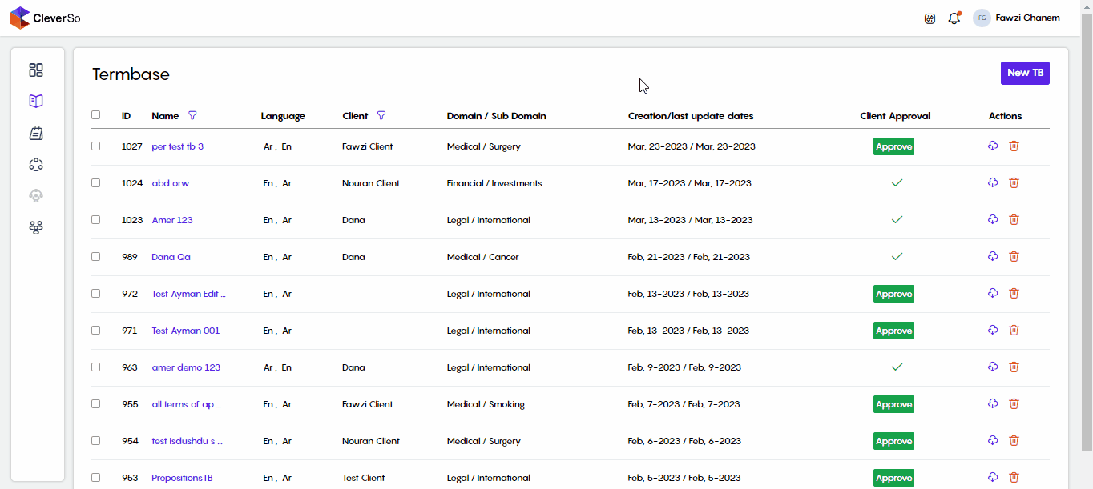This screenshot has width=1093, height=489.
Task: Open the dashboard grid icon in sidebar
Action: [x=36, y=70]
